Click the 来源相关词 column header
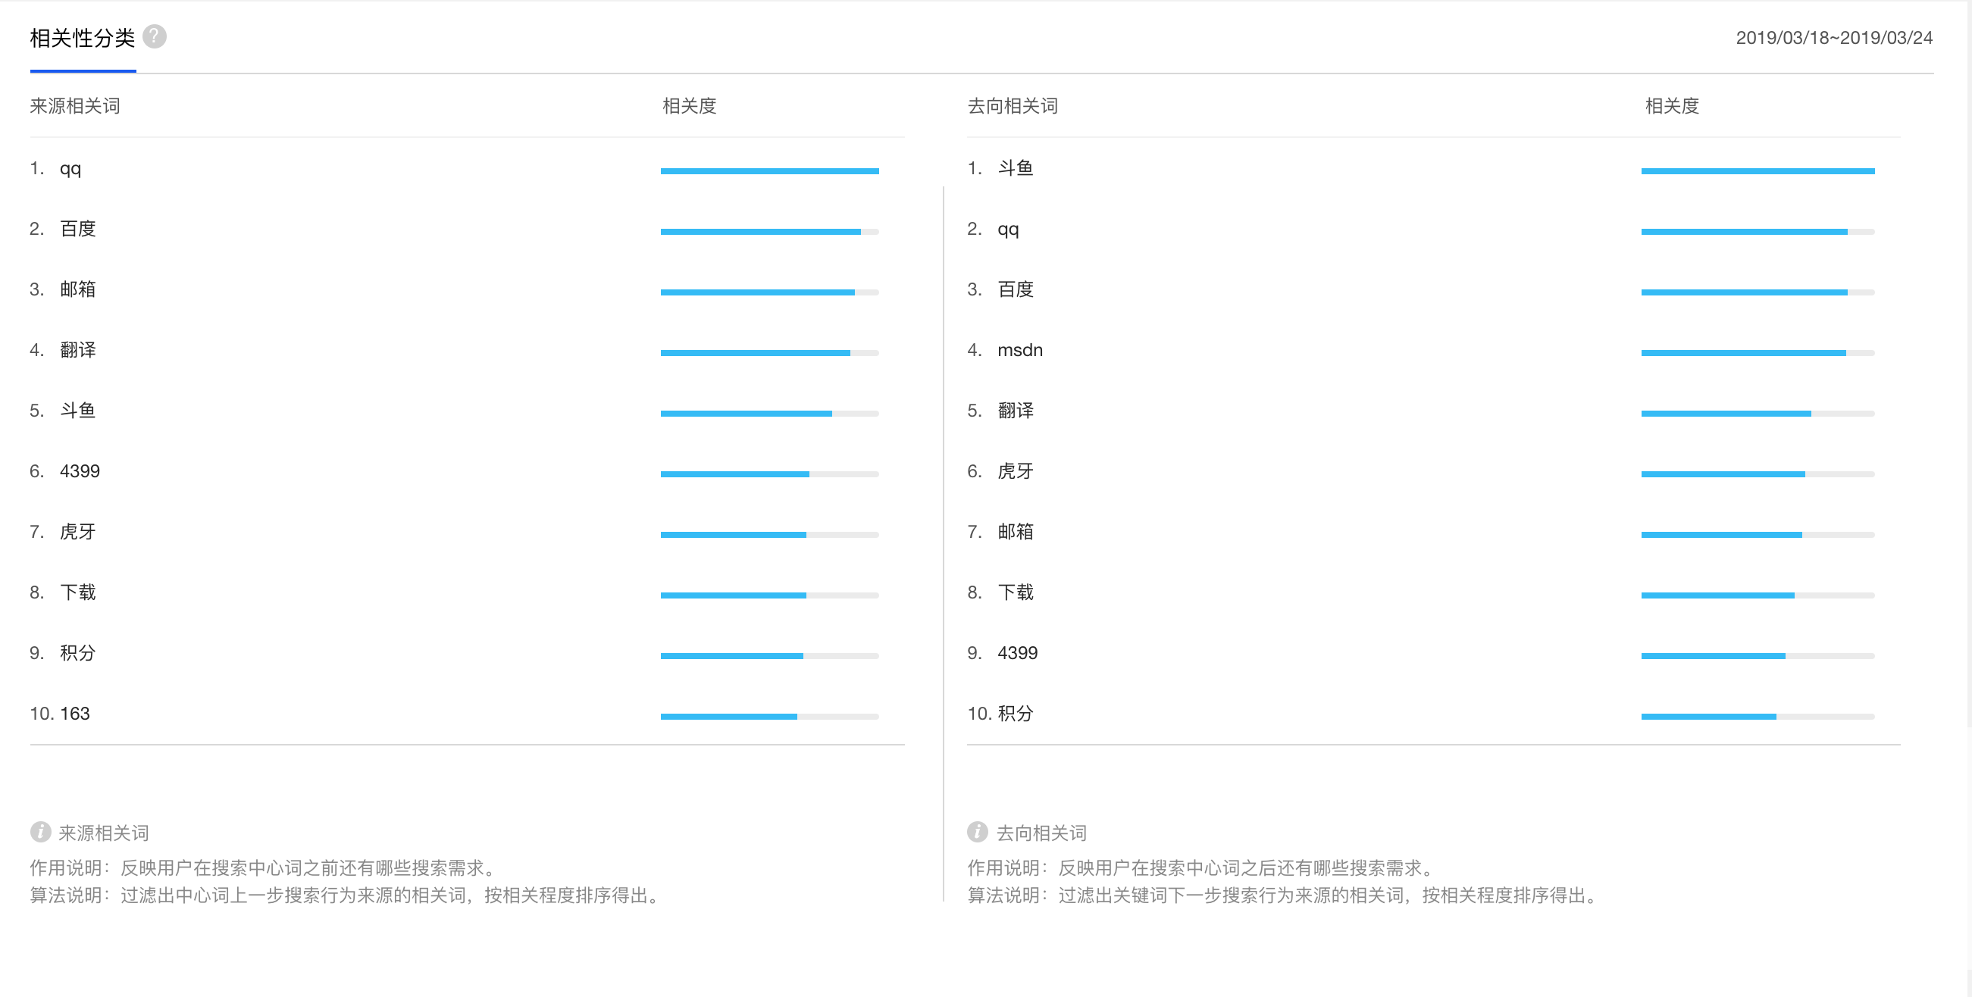The height and width of the screenshot is (997, 1972). 75,106
